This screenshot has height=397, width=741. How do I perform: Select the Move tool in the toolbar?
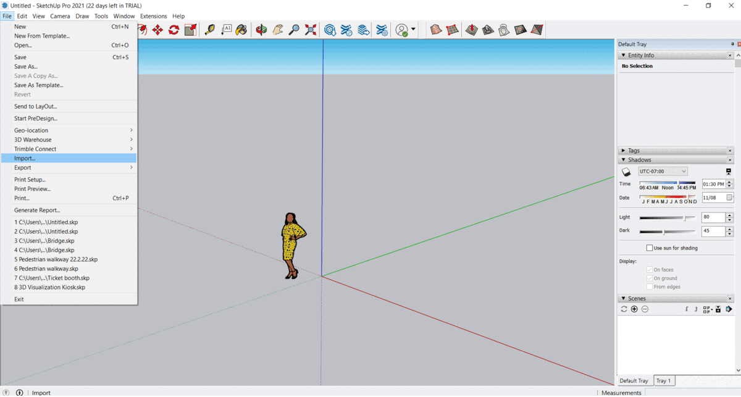pyautogui.click(x=157, y=30)
